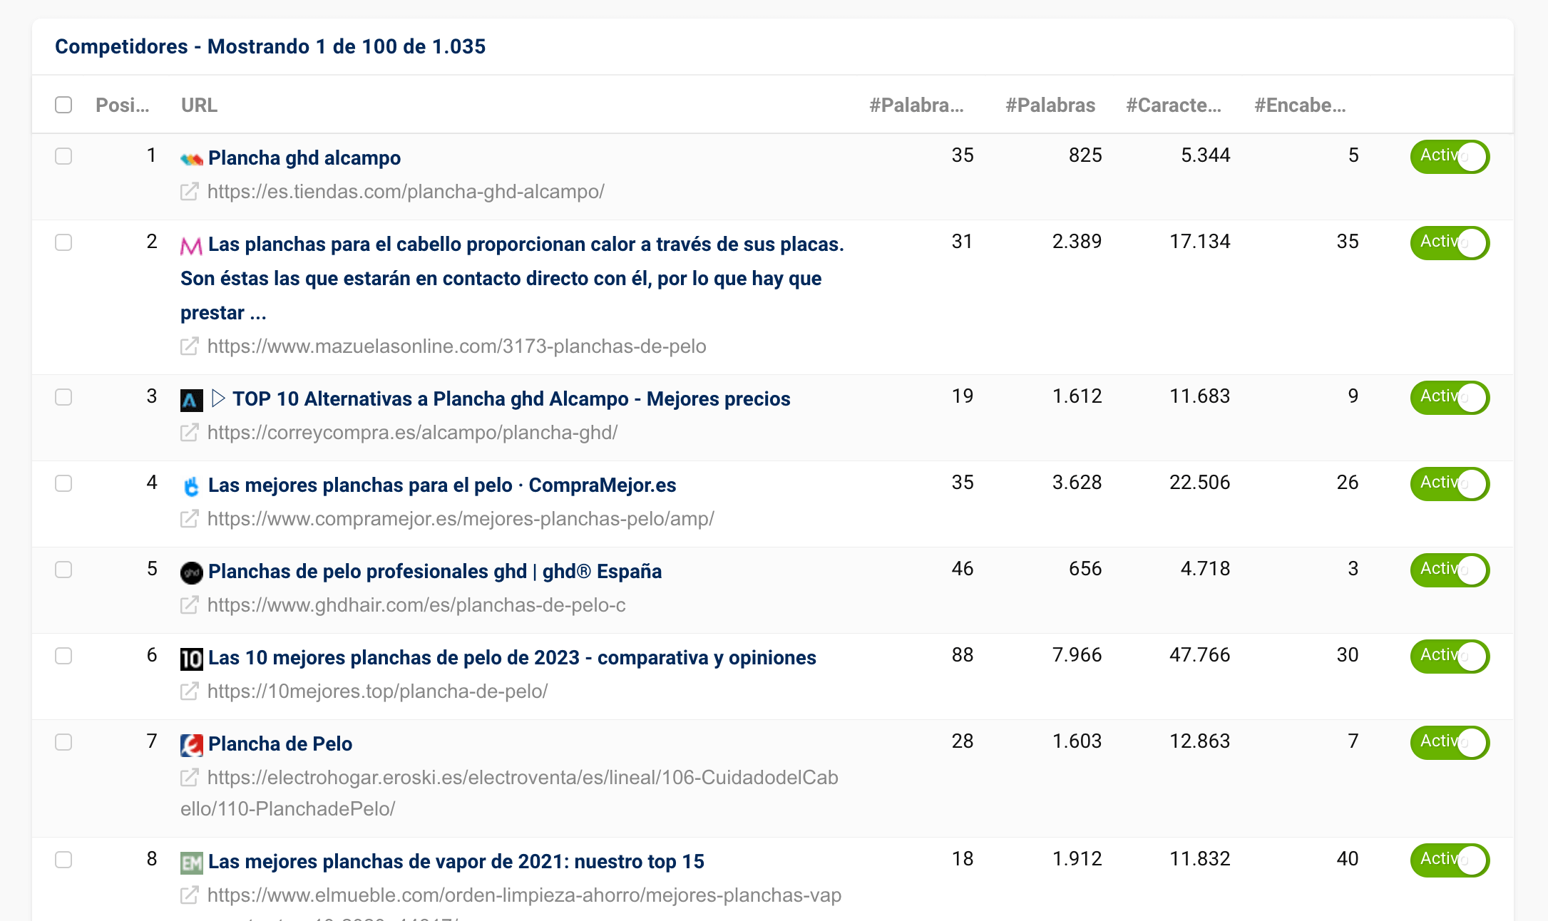Viewport: 1548px width, 921px height.
Task: Click external link icon beside mazuelasonline URL
Action: pyautogui.click(x=189, y=346)
